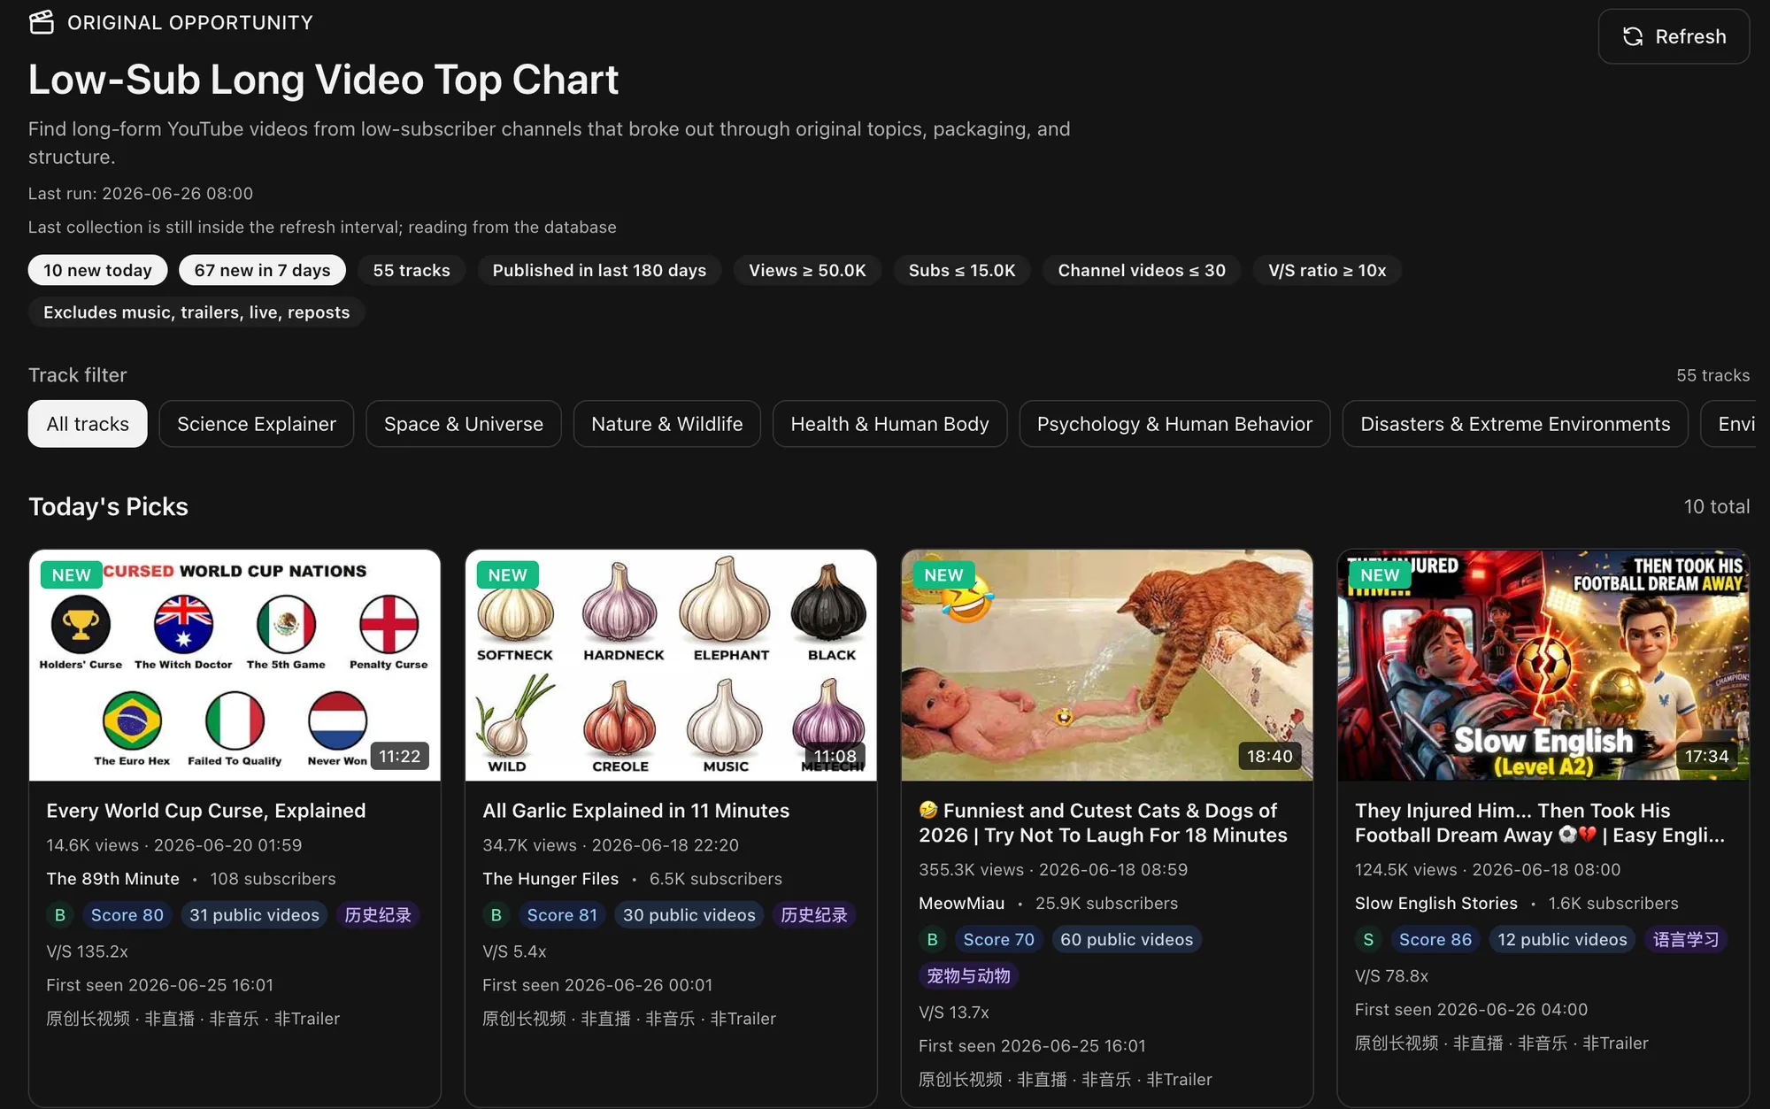Click the V/S ratio ≥ 10x chip
The width and height of the screenshot is (1770, 1109).
click(x=1327, y=270)
